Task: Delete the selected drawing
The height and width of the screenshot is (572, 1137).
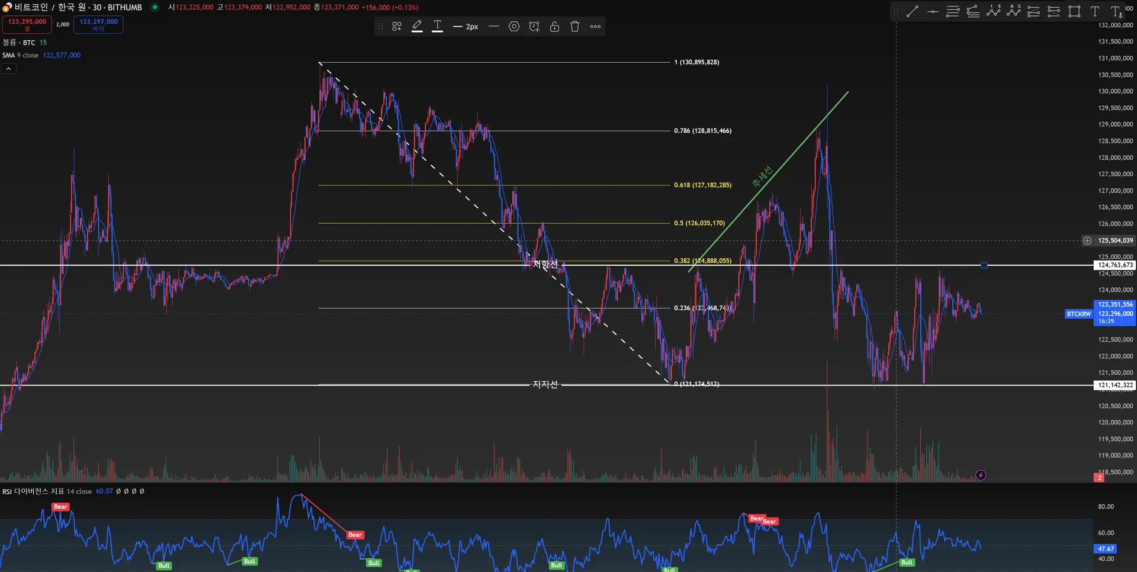Action: 574,27
